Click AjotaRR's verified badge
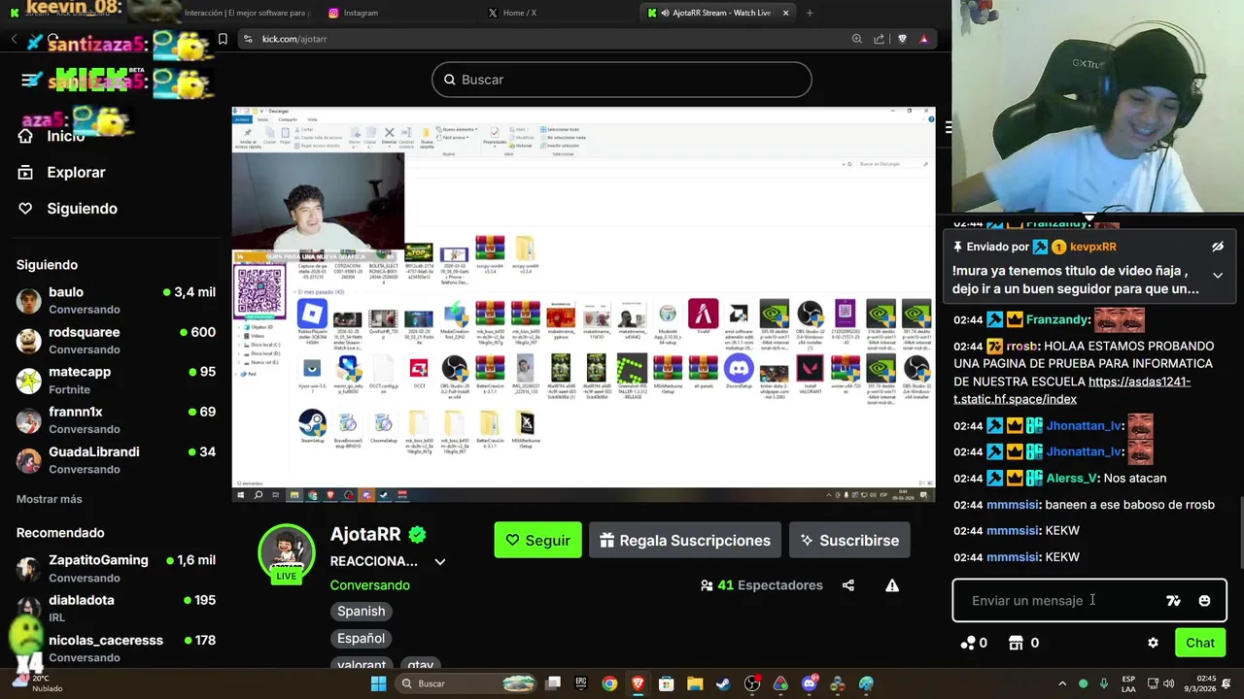1244x699 pixels. [x=417, y=535]
